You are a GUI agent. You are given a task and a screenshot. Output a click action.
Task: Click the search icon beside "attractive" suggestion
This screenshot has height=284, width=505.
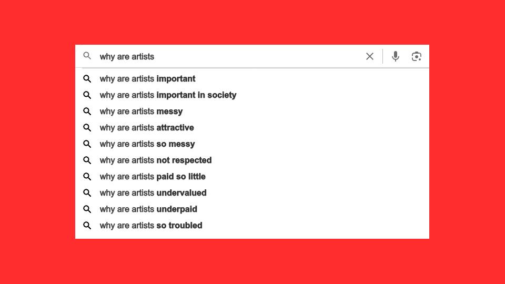coord(87,128)
